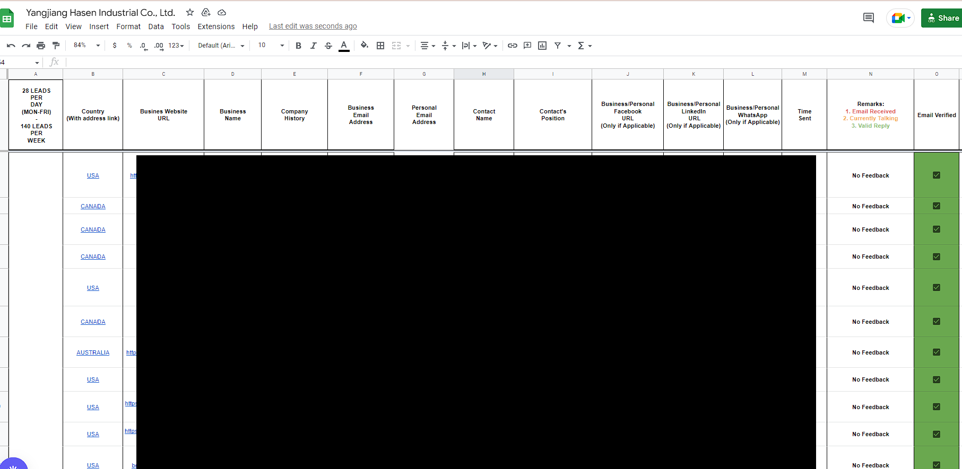Click the document title to rename

point(100,13)
